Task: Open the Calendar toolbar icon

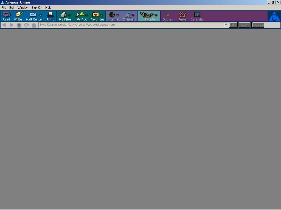Action: tap(197, 16)
